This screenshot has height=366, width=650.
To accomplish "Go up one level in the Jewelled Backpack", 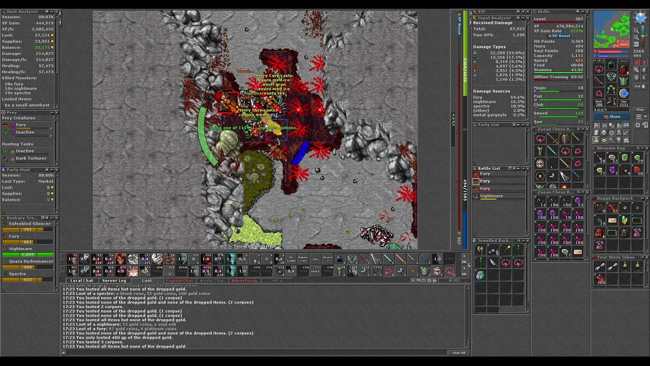I will pyautogui.click(x=519, y=240).
